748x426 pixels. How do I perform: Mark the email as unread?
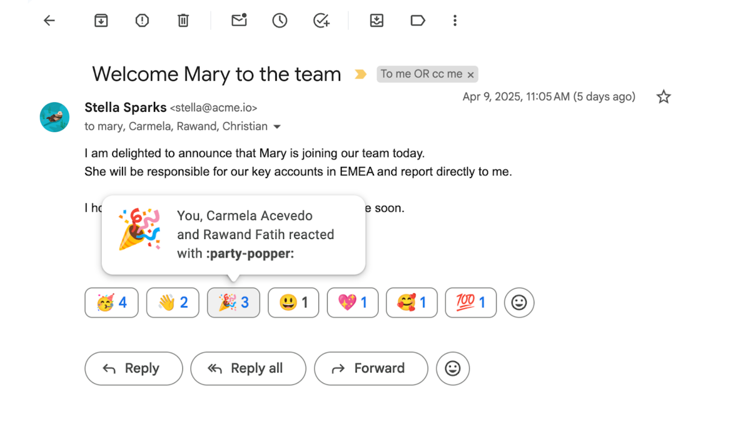point(239,21)
